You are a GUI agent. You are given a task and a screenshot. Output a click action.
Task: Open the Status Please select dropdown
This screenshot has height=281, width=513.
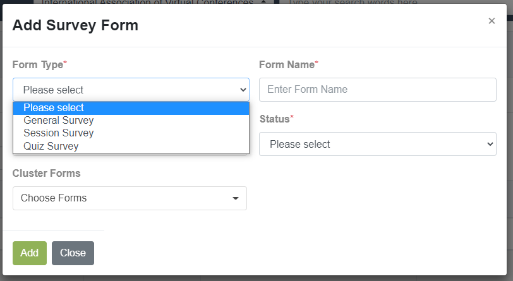click(378, 144)
